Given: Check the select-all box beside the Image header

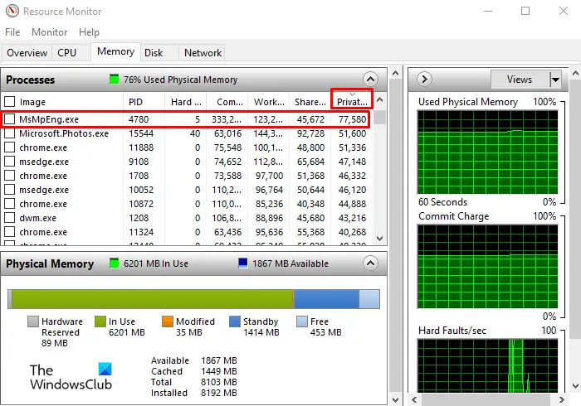Looking at the screenshot, I should point(10,101).
